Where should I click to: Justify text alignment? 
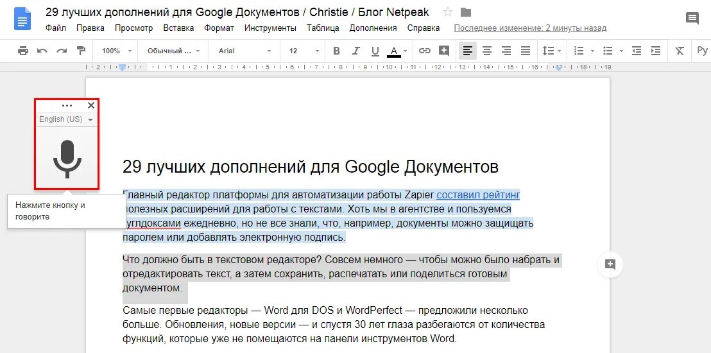coord(526,51)
